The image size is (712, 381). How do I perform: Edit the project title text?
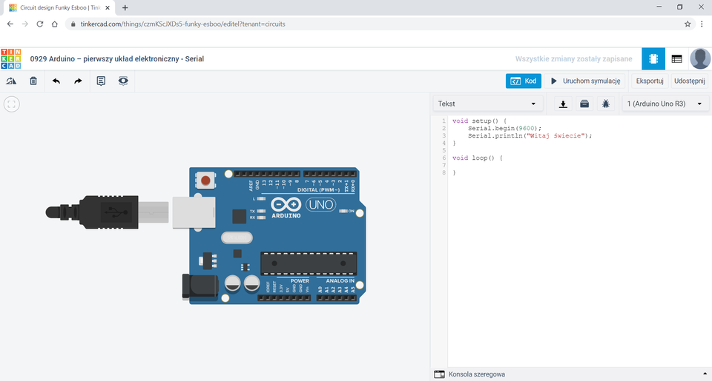[117, 59]
